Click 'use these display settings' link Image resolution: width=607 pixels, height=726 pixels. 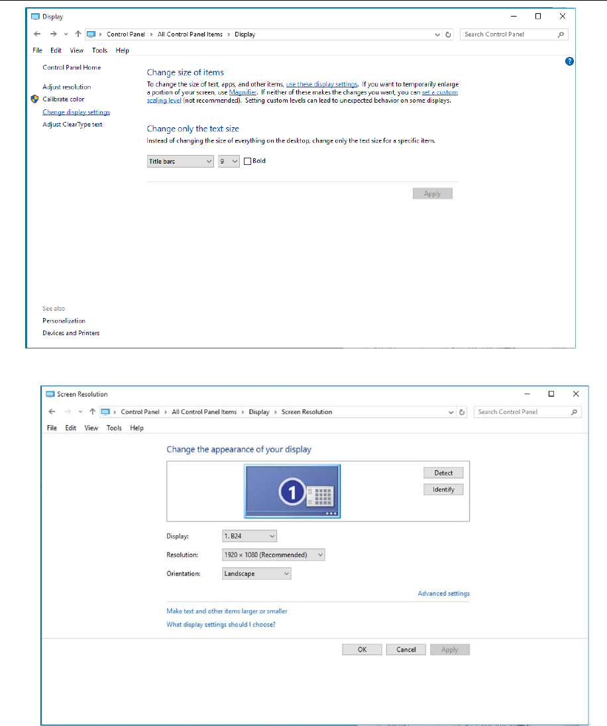(x=321, y=84)
